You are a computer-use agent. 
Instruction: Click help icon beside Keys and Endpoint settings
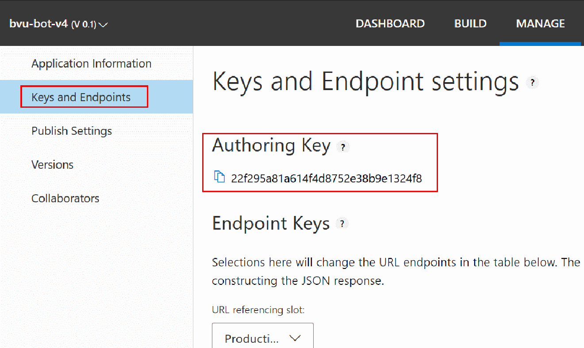[533, 83]
